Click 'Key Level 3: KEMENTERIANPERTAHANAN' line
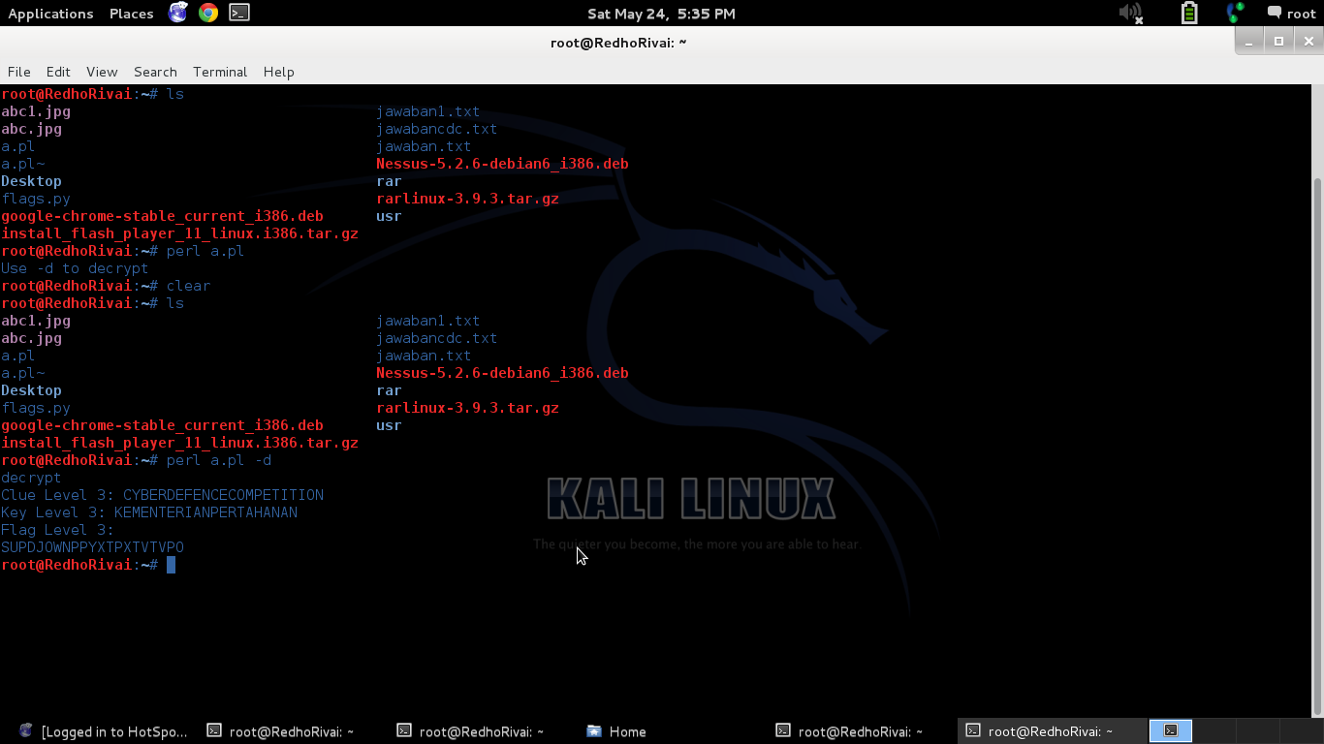Screen dimensions: 1324x744 tap(149, 512)
